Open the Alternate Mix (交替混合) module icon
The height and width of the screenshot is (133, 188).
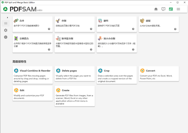pyautogui.click(x=16, y=38)
